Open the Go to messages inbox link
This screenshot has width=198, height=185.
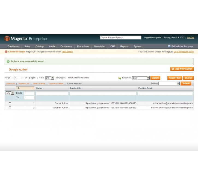[184, 52]
